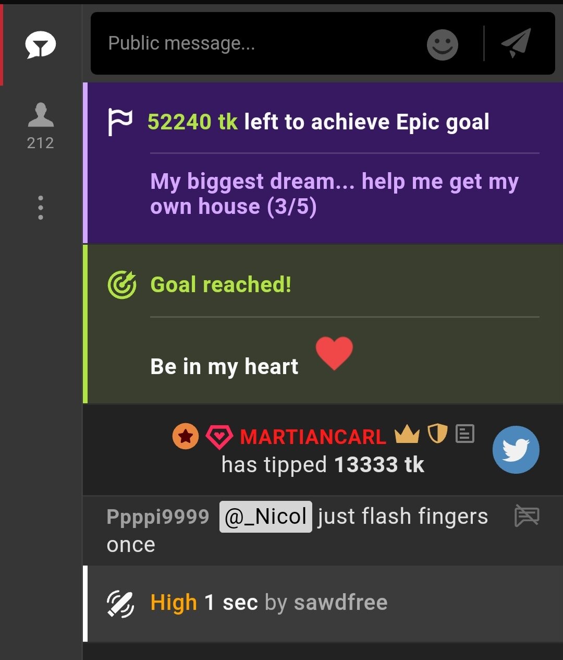This screenshot has height=660, width=563.
Task: Click the red heart emoji
Action: pos(335,353)
